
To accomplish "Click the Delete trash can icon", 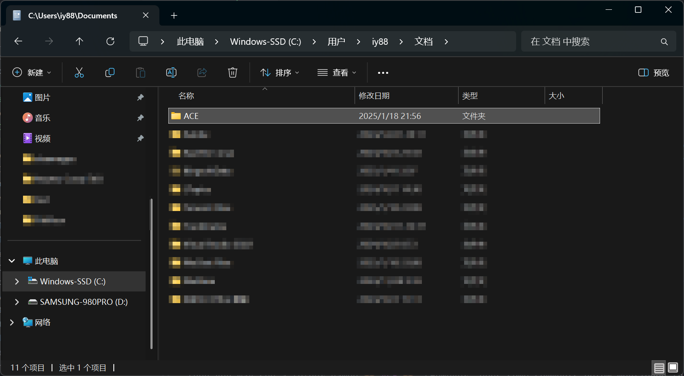I will (233, 72).
